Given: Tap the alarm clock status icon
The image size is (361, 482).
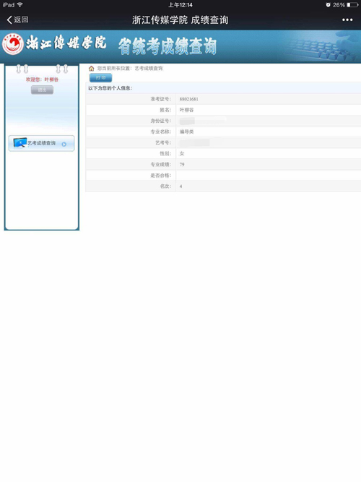Looking at the screenshot, I should pyautogui.click(x=328, y=5).
